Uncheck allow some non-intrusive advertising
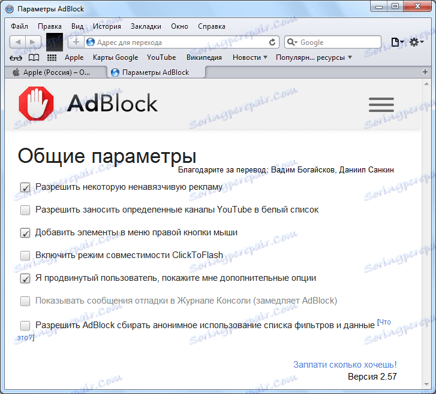436x394 pixels. point(25,187)
